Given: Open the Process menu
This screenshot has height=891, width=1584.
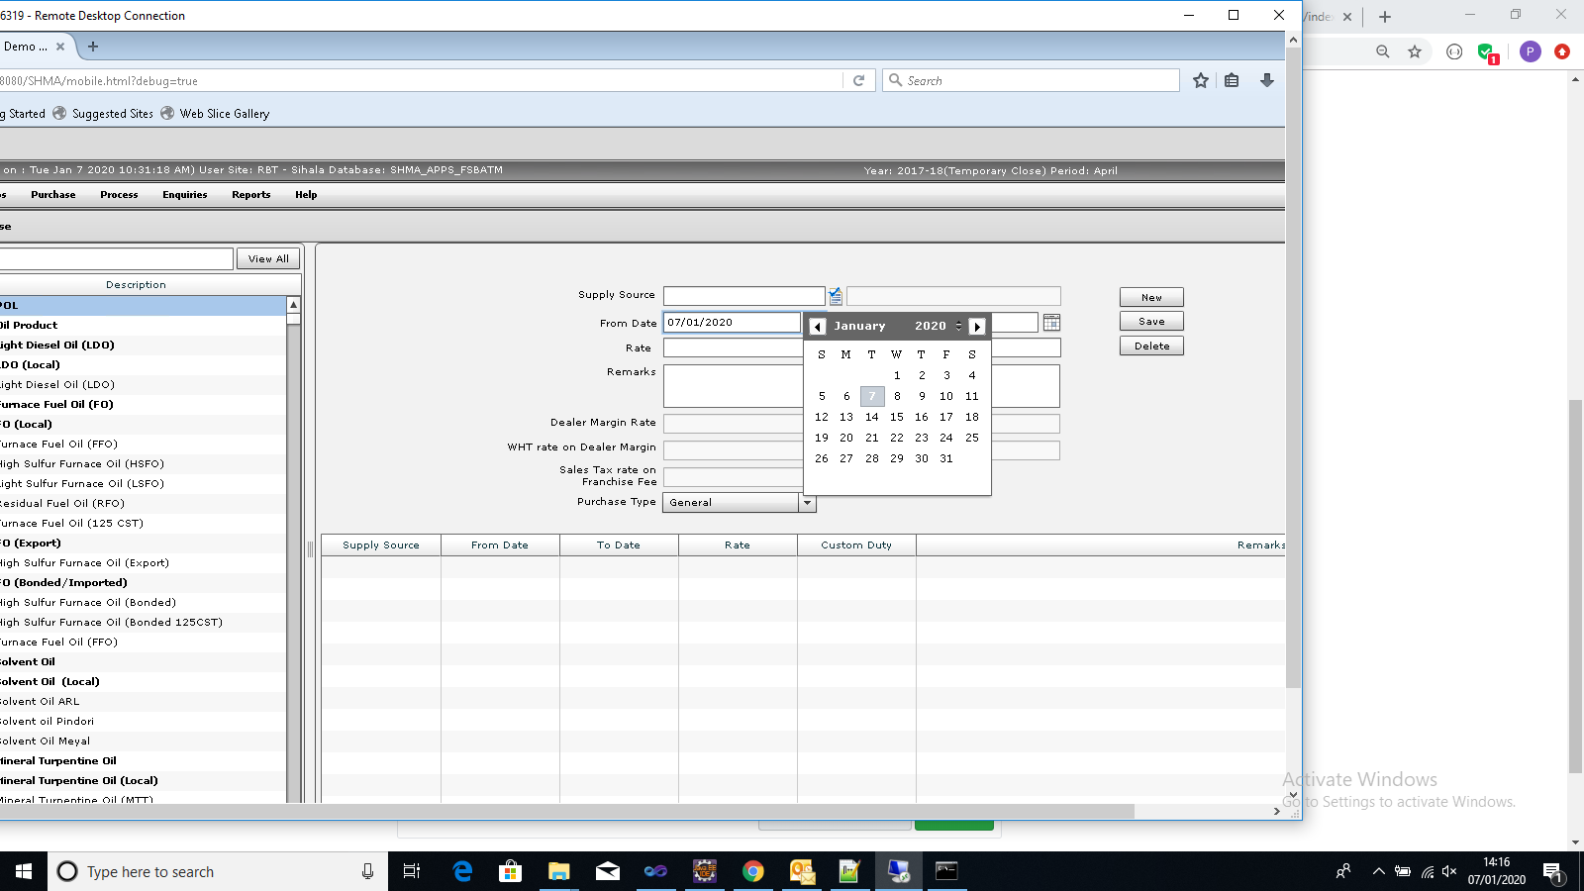Looking at the screenshot, I should pyautogui.click(x=119, y=195).
